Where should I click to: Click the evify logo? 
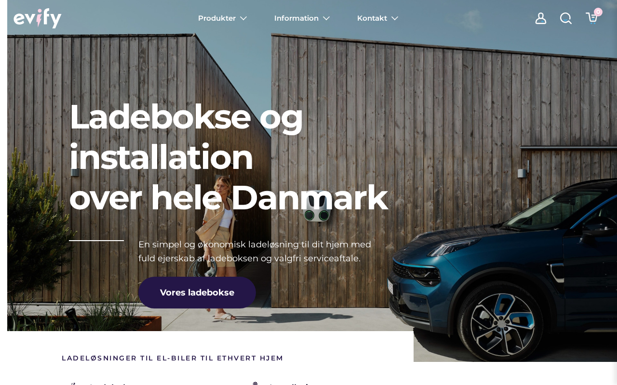(38, 18)
